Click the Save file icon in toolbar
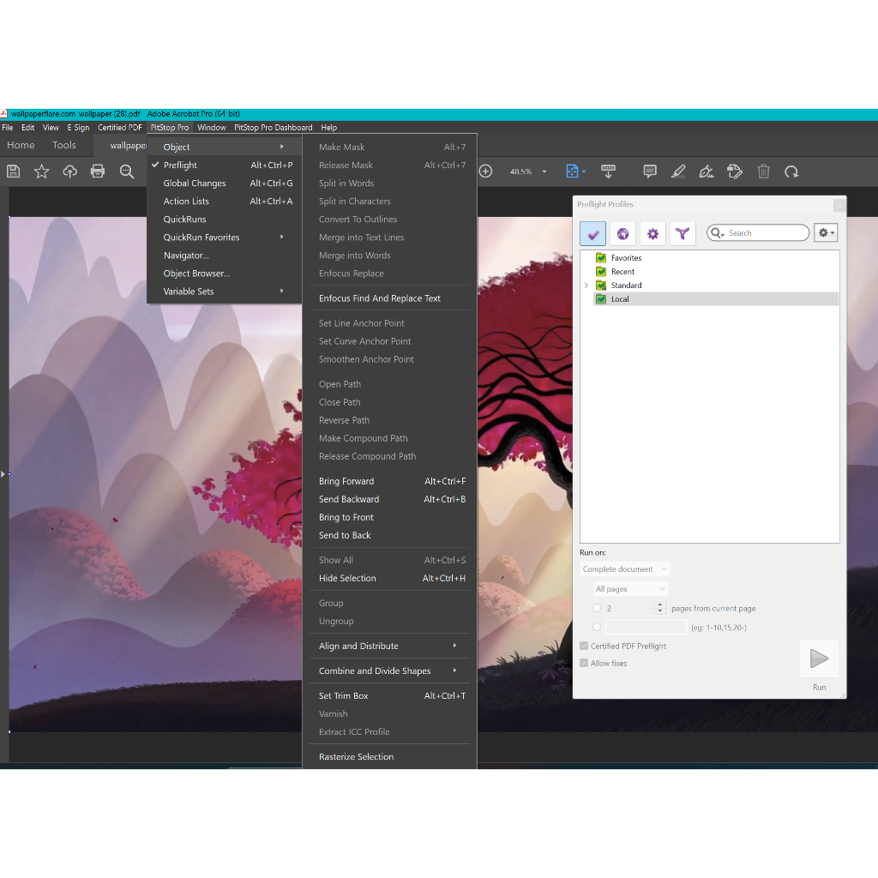The image size is (878, 878). click(x=14, y=171)
